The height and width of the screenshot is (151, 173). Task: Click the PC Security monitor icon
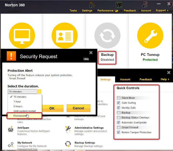coord(22,35)
